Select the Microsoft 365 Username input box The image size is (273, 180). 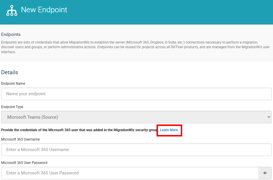(x=136, y=150)
